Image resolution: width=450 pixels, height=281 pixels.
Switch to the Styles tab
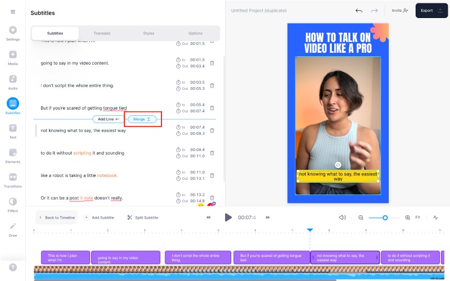click(148, 33)
